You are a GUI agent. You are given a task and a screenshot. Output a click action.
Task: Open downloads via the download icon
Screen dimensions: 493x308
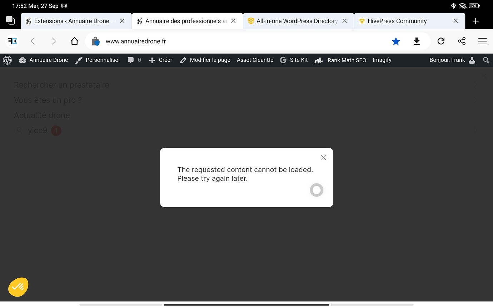click(417, 41)
